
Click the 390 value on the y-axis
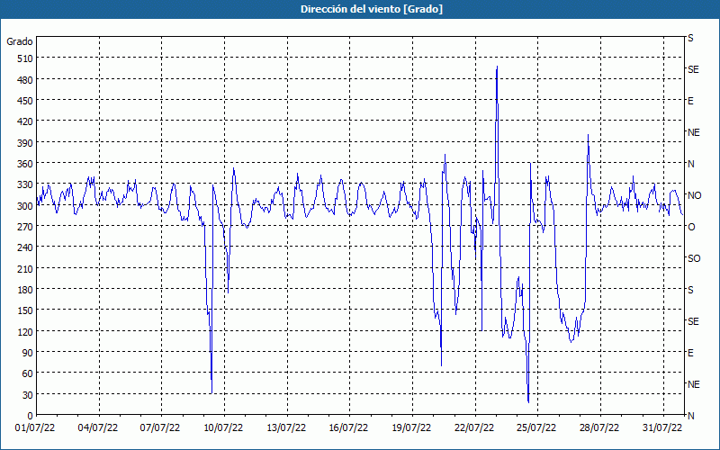25,143
